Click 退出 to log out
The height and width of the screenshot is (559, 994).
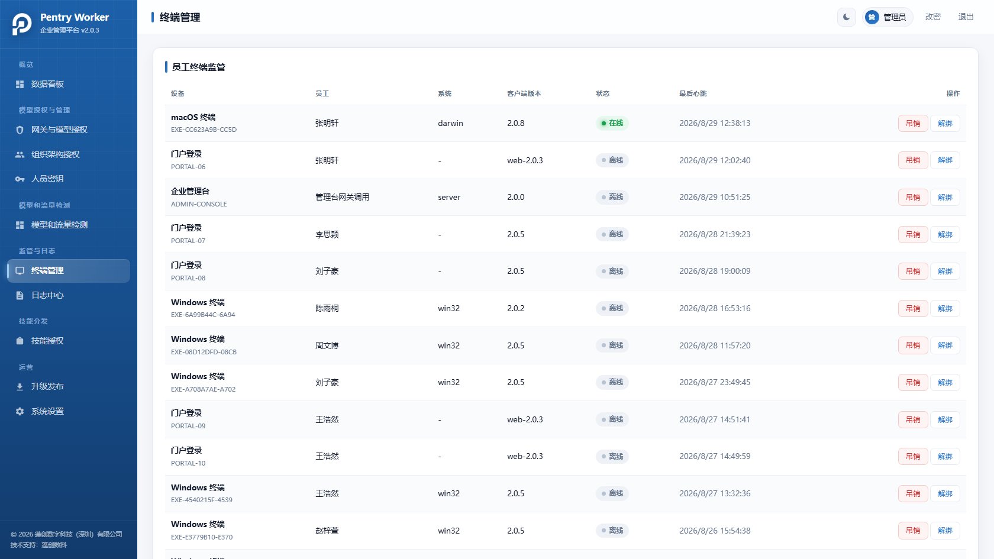pos(966,17)
